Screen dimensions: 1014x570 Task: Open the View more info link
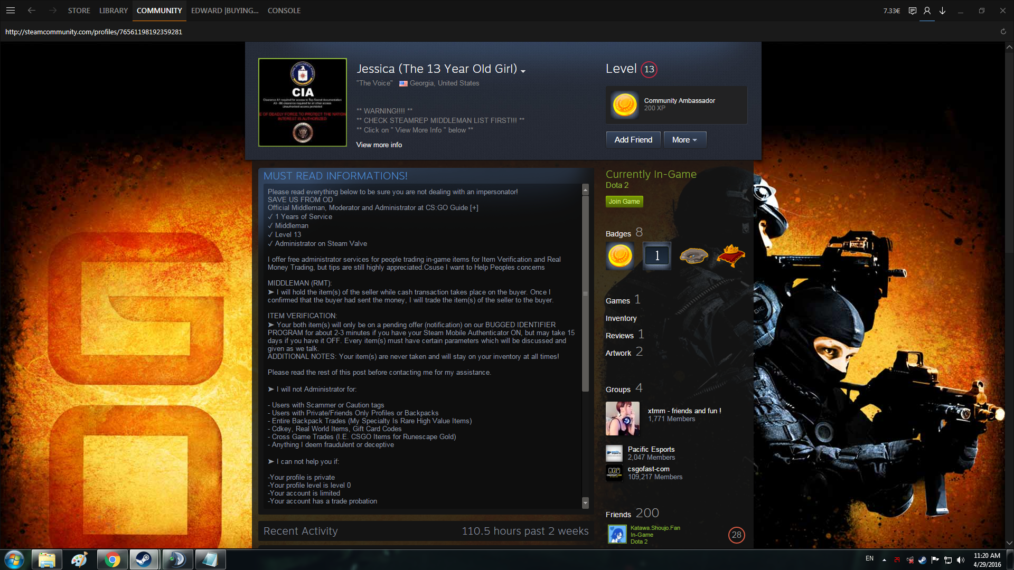coord(379,145)
